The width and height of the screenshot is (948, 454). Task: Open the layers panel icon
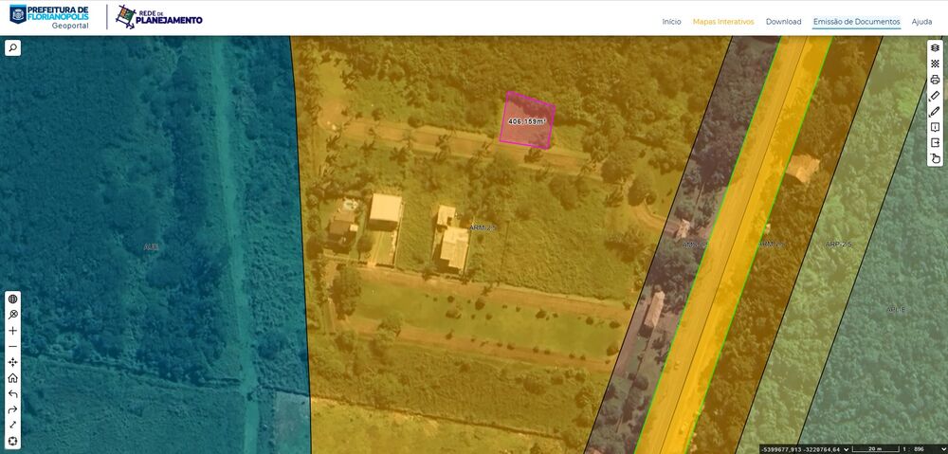pos(935,47)
